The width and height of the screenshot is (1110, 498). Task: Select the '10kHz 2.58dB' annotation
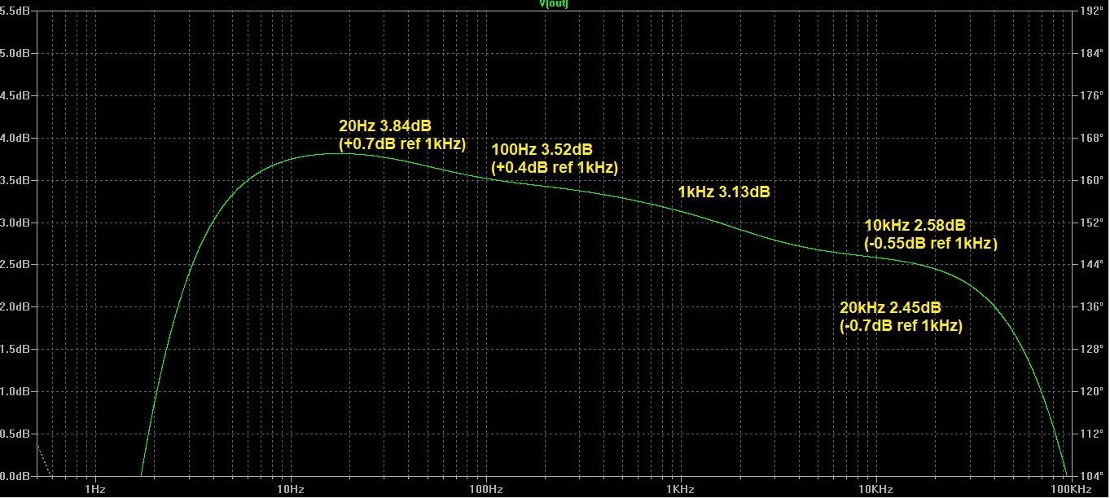click(915, 226)
